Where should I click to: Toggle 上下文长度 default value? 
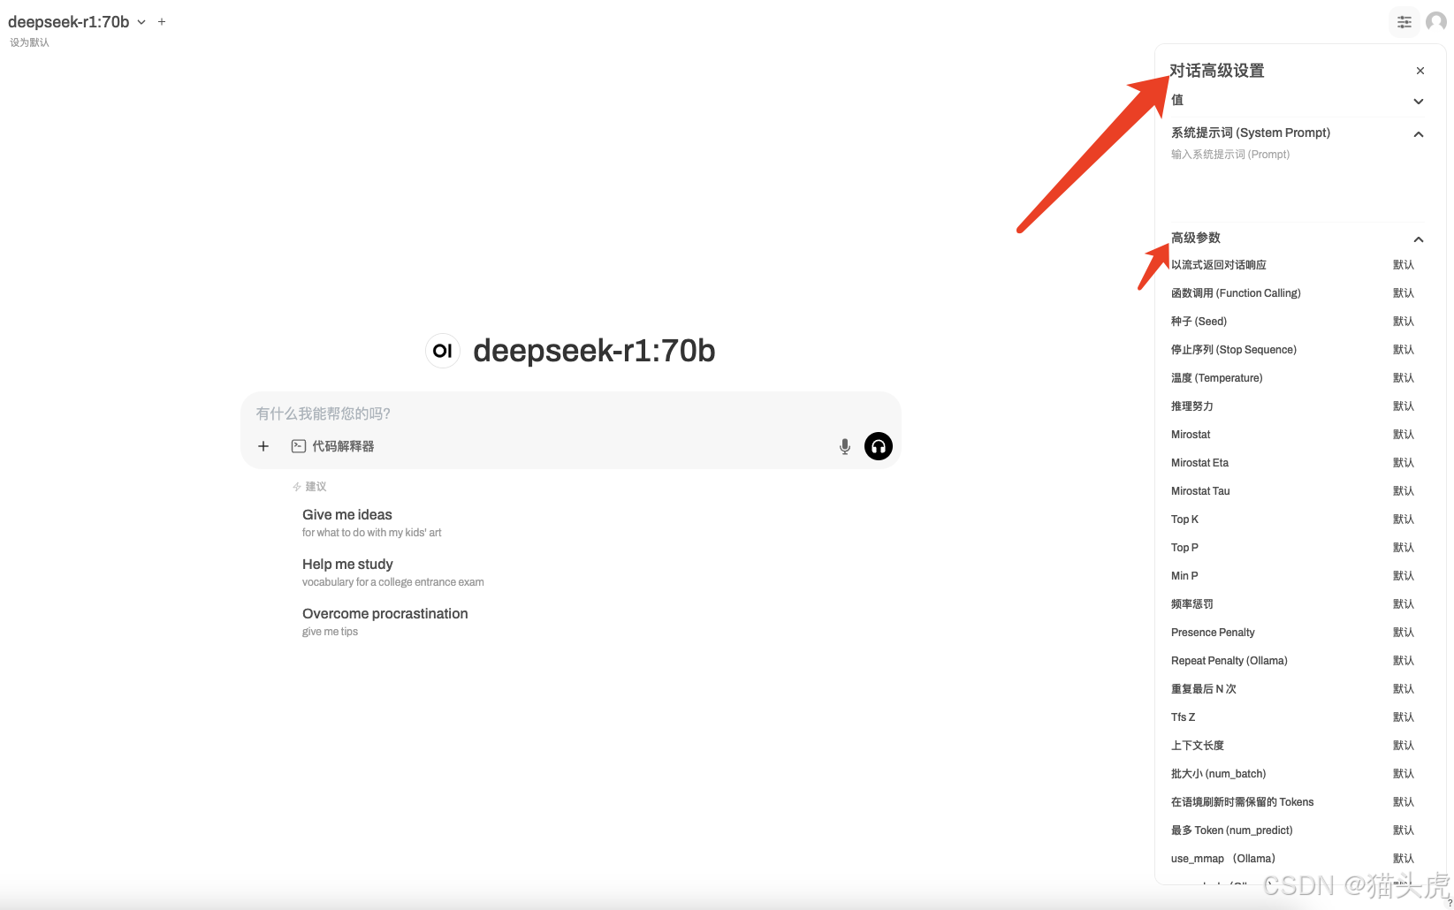1404,746
